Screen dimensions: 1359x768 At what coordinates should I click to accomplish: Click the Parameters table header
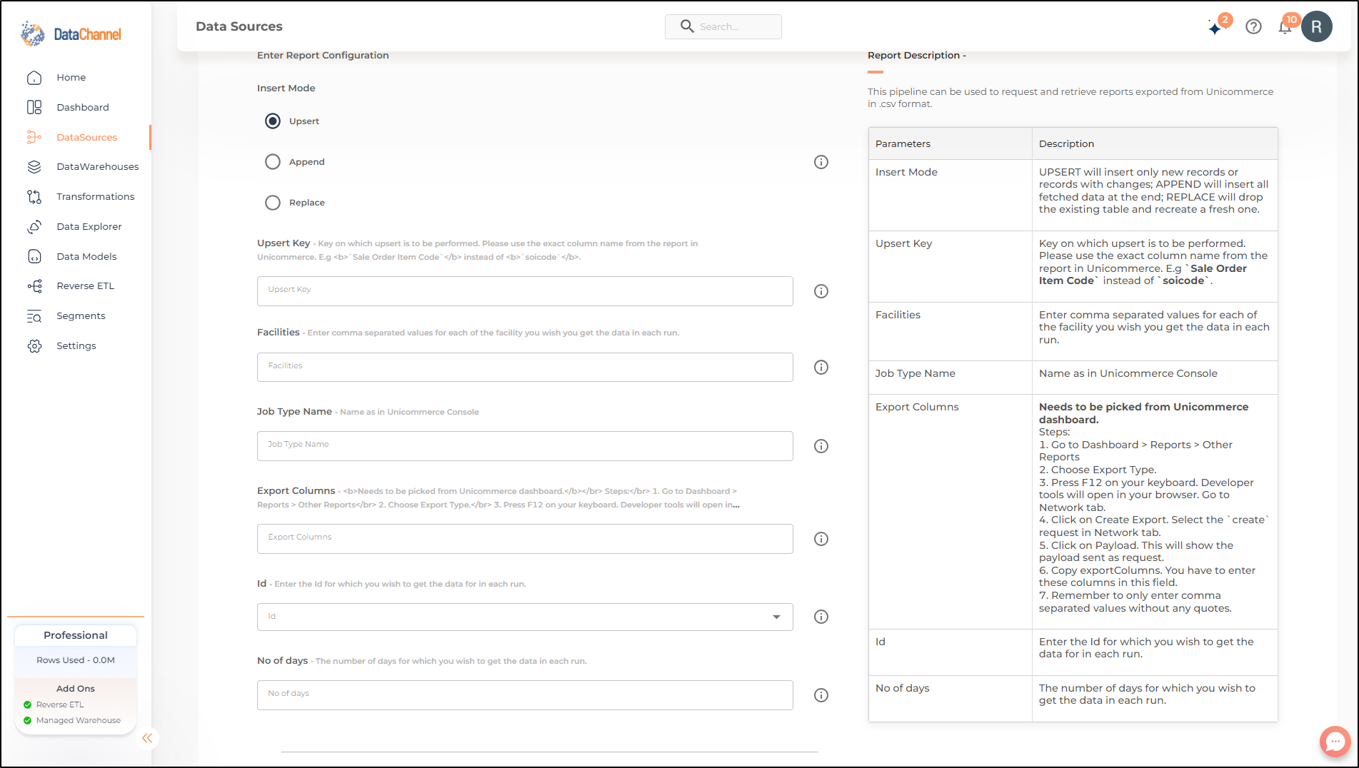[903, 143]
